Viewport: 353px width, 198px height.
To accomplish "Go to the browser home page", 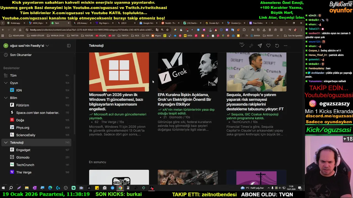I will (x=20, y=30).
